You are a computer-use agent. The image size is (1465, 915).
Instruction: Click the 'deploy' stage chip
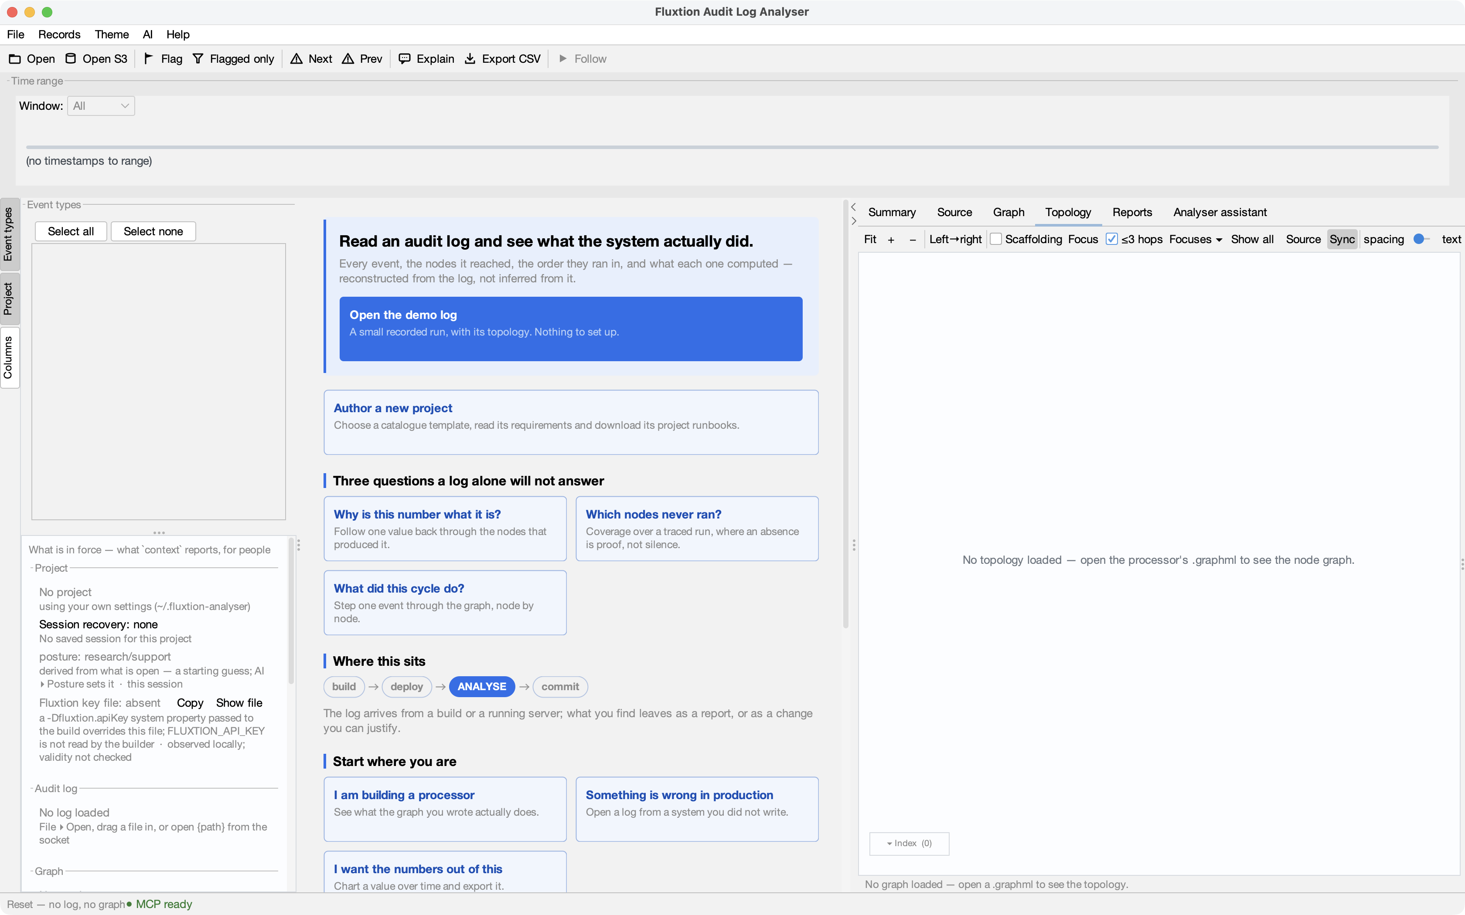[407, 687]
